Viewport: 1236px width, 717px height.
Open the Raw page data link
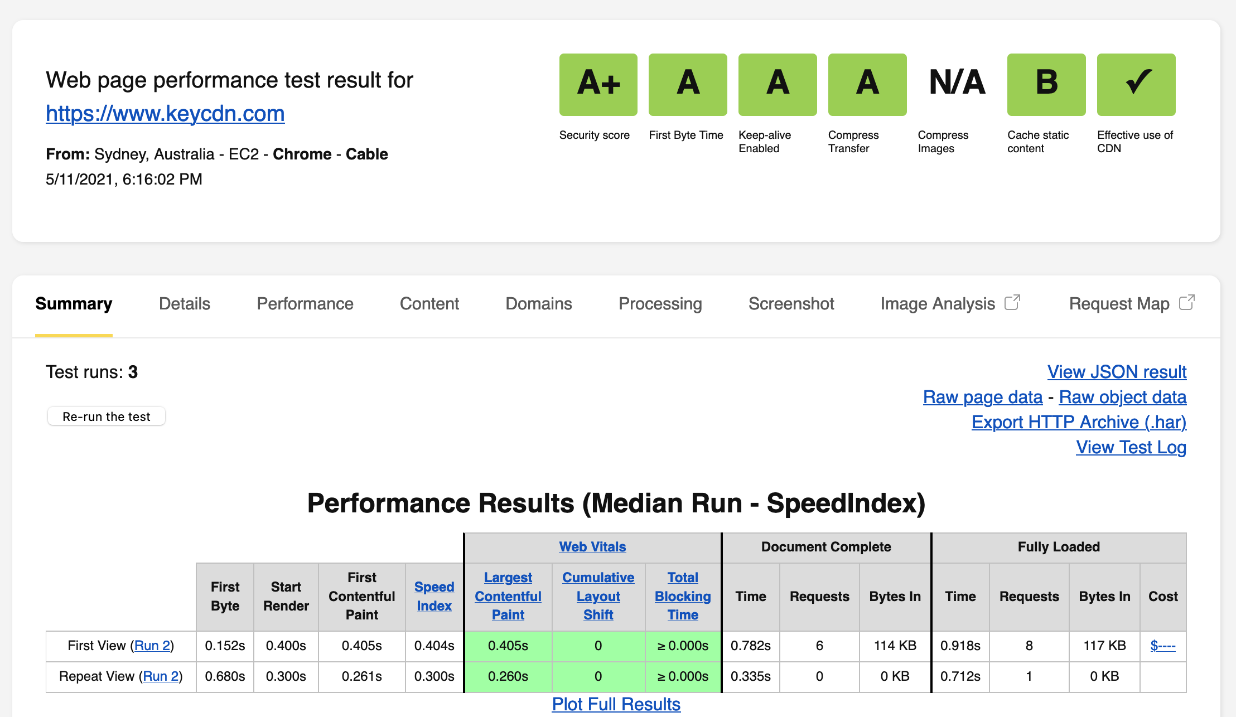[x=983, y=397]
